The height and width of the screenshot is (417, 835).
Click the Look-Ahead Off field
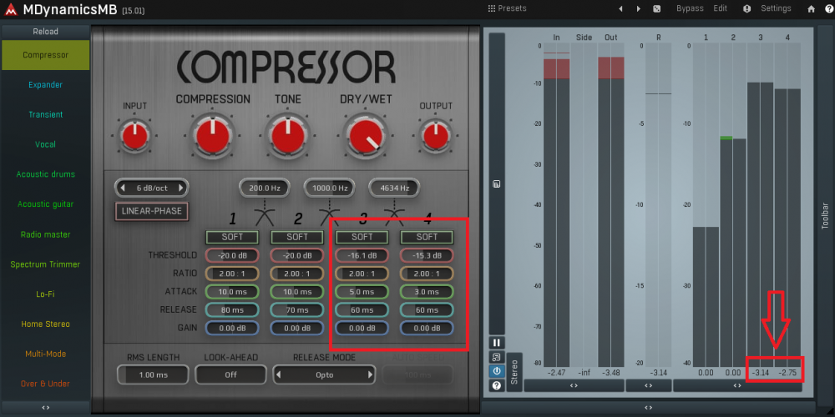pyautogui.click(x=230, y=374)
